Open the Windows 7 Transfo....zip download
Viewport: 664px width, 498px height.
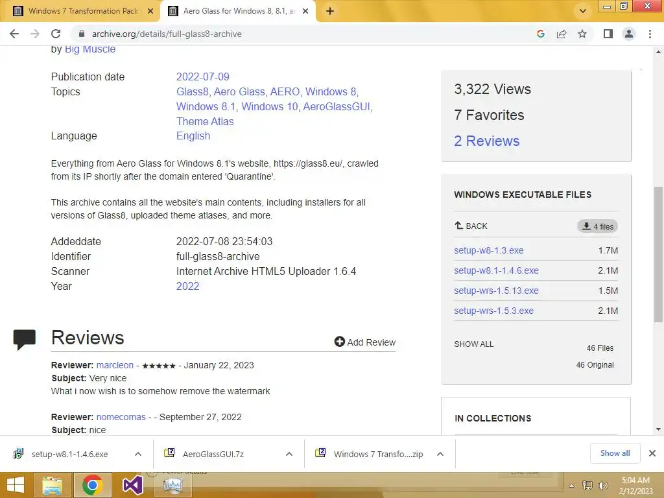[378, 454]
